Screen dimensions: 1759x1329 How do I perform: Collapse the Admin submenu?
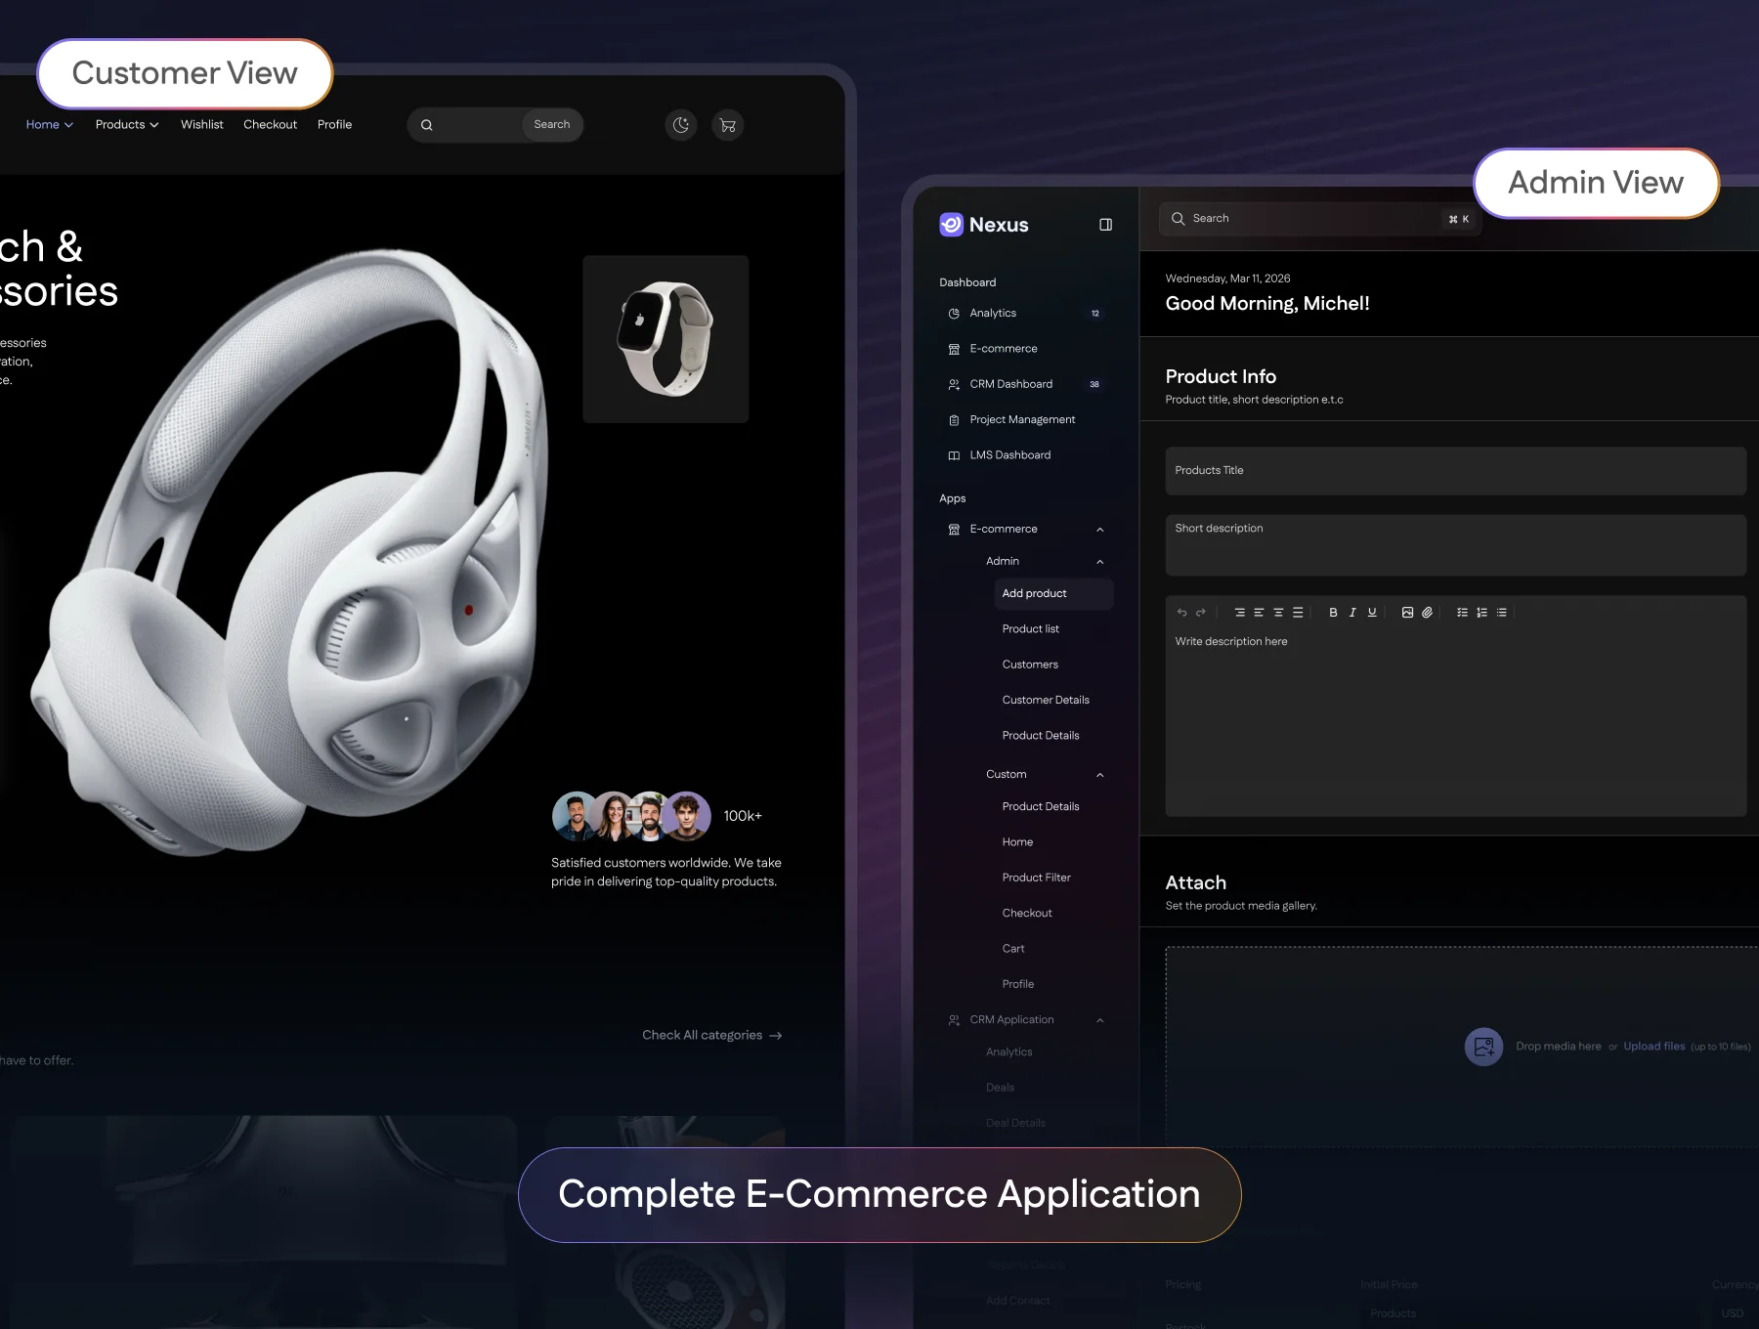coord(1099,562)
